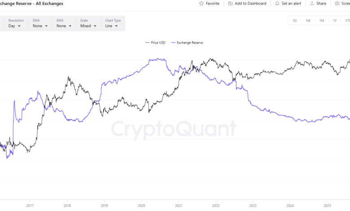The height and width of the screenshot is (211, 350).
Task: Click the 2021 label on time axis
Action: (179, 206)
